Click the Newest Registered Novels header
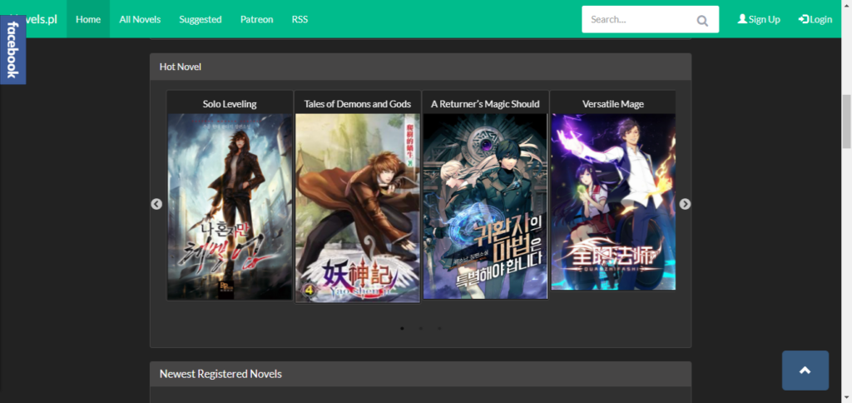The width and height of the screenshot is (852, 403). click(420, 374)
